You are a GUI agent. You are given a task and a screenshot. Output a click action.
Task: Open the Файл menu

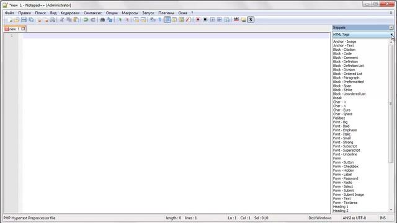9,13
